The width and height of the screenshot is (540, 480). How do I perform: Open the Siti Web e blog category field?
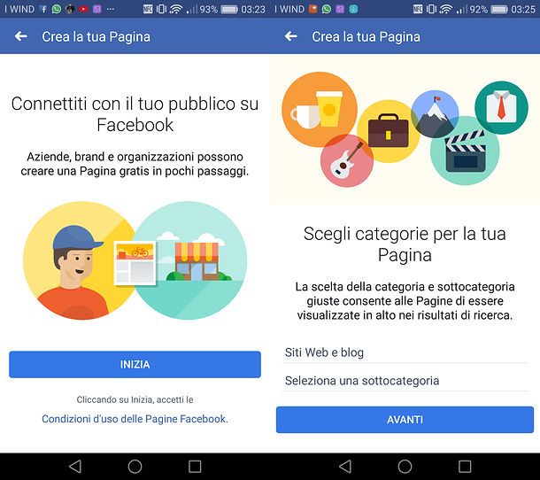[405, 352]
